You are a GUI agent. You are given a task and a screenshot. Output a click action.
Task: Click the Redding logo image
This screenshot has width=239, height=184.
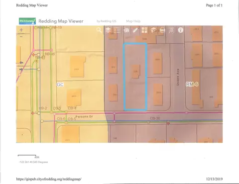[x=27, y=21]
